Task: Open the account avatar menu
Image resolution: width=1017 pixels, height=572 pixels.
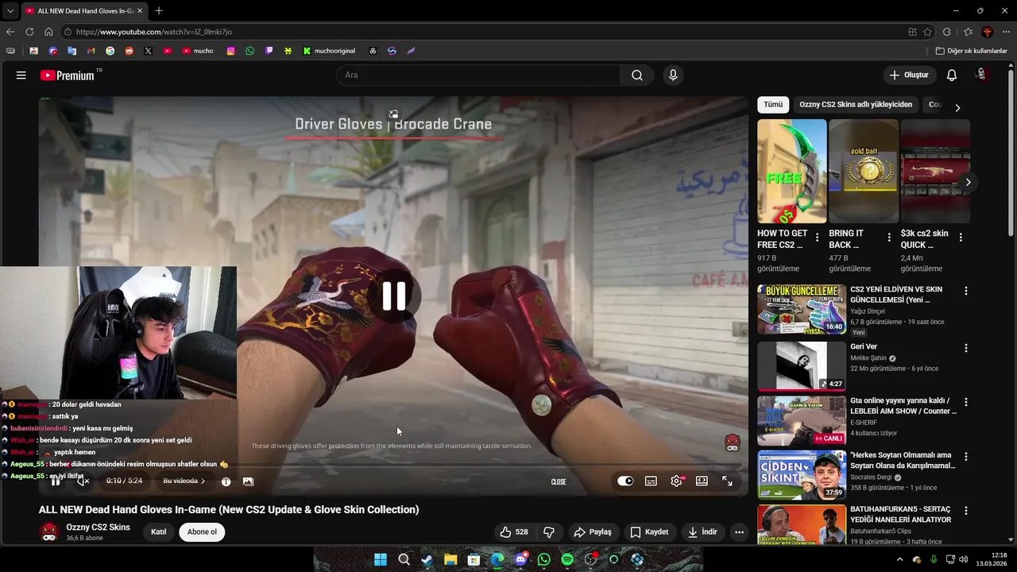Action: coord(981,75)
